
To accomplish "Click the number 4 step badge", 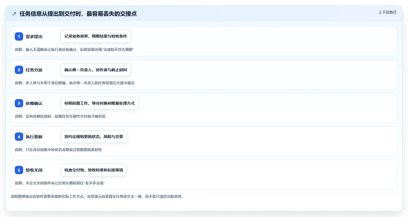I will point(19,137).
